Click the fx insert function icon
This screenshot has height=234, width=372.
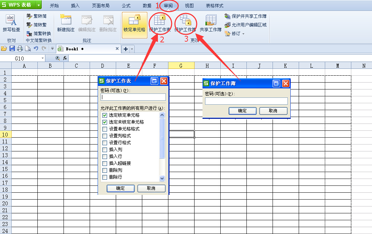pos(65,58)
